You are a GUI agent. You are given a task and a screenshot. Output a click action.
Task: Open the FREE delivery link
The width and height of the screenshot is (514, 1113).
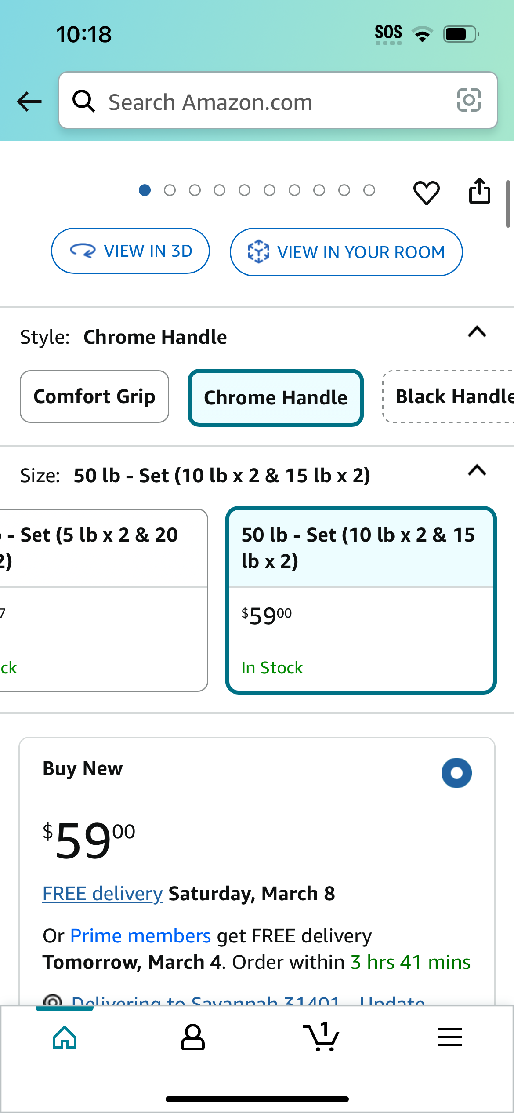click(x=103, y=894)
